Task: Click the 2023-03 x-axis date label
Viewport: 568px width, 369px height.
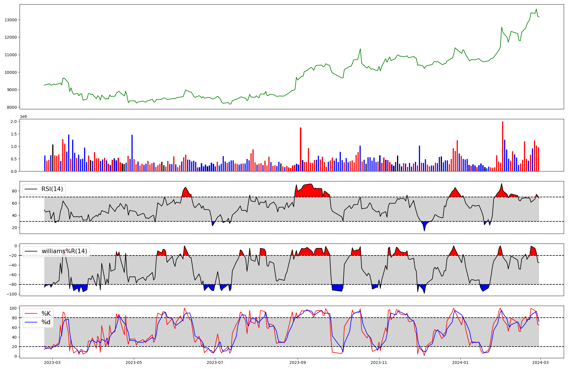Action: point(53,362)
